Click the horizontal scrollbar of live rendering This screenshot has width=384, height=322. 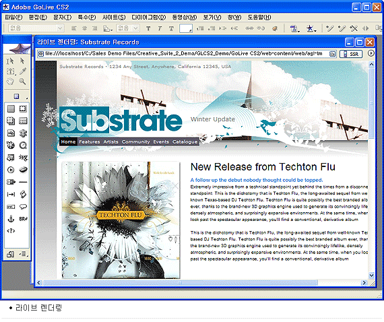click(180, 283)
